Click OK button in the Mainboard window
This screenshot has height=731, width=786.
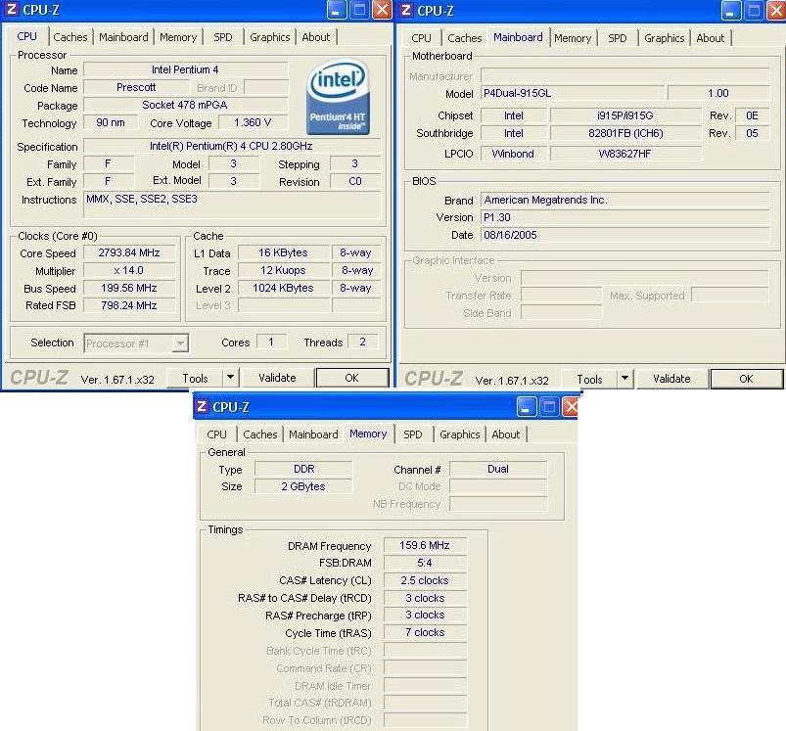(747, 379)
